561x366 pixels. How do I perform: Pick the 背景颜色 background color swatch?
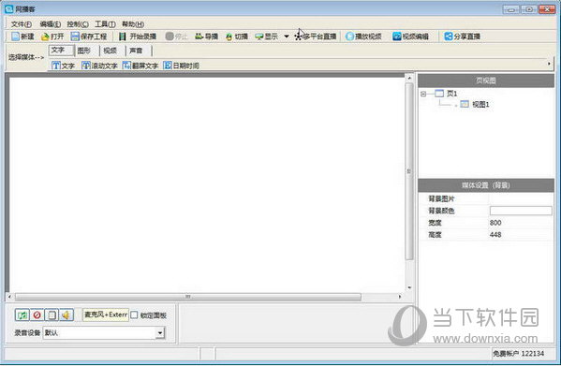pyautogui.click(x=521, y=211)
